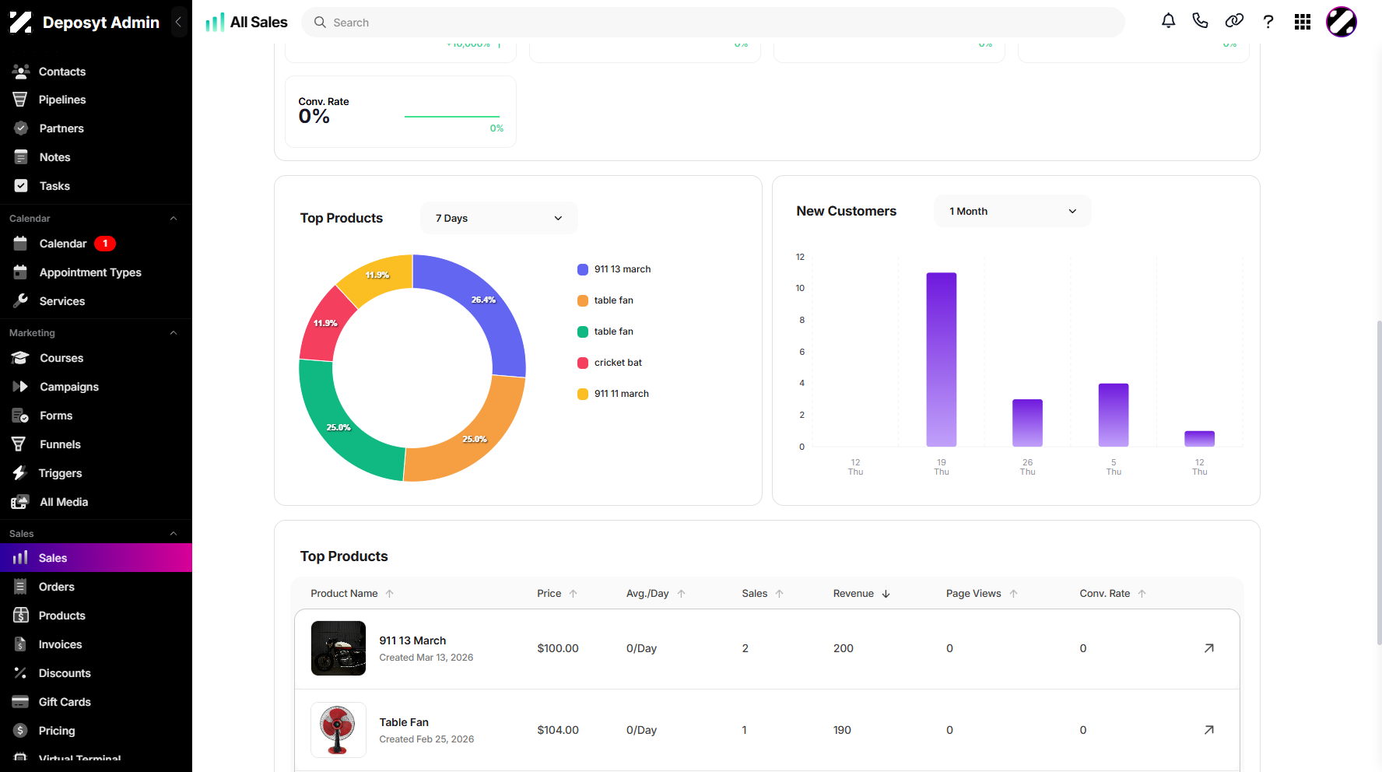Image resolution: width=1382 pixels, height=772 pixels.
Task: Click Gift Cards card icon
Action: click(x=20, y=701)
